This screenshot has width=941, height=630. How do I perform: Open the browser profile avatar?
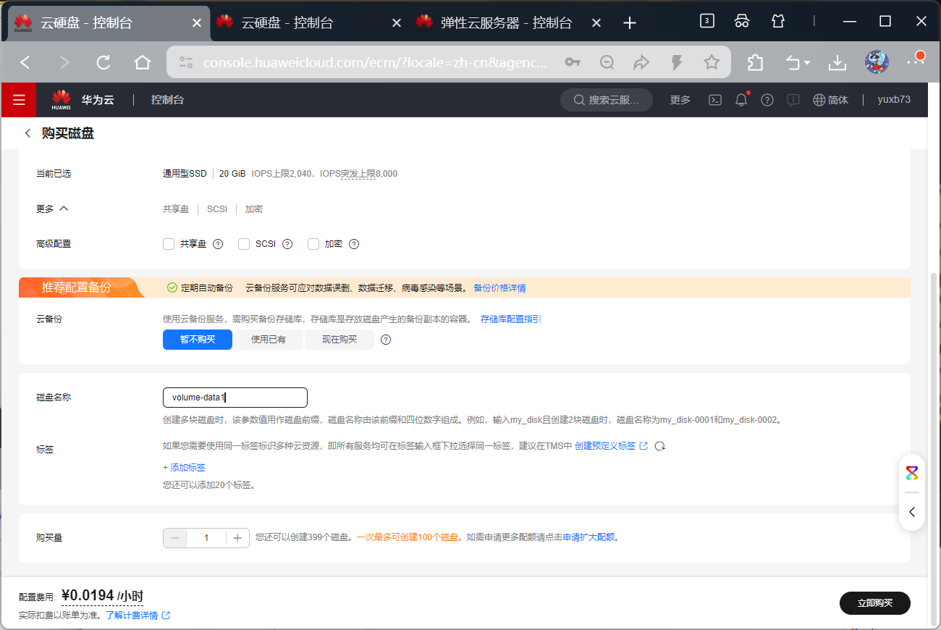click(877, 62)
